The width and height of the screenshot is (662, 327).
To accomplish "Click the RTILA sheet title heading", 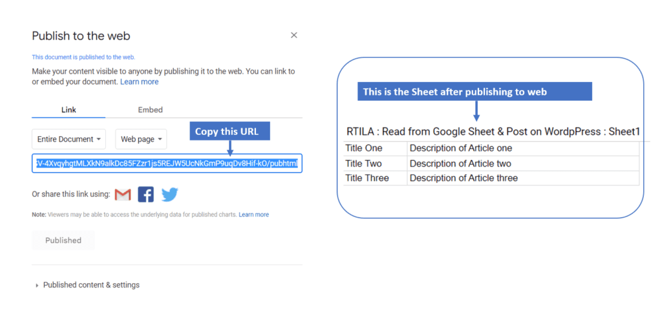I will point(493,132).
